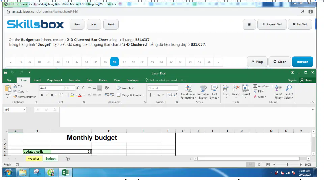Click the Find & Select magnifier icon
Viewport: 324px width, 180px height.
click(x=289, y=88)
